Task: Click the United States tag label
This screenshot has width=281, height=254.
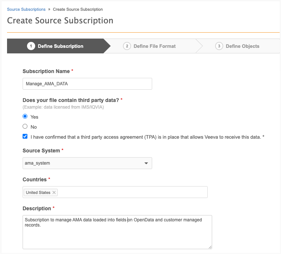Action: pos(38,192)
